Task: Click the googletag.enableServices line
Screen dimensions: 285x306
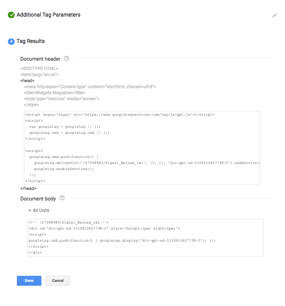Action: click(x=64, y=169)
